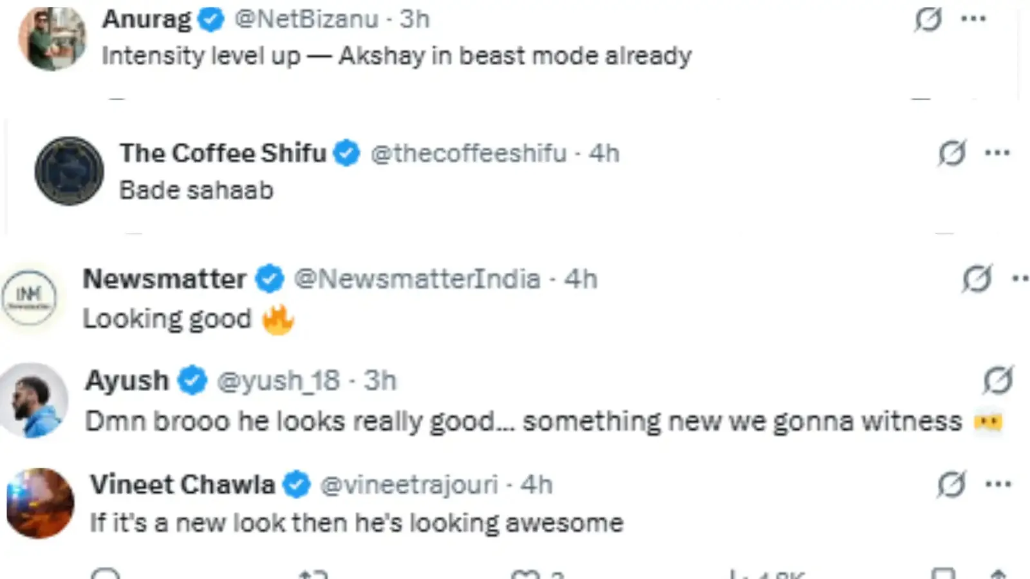Viewport: 1030px width, 579px height.
Task: Open more options menu on Anurag's reply
Action: click(x=973, y=19)
